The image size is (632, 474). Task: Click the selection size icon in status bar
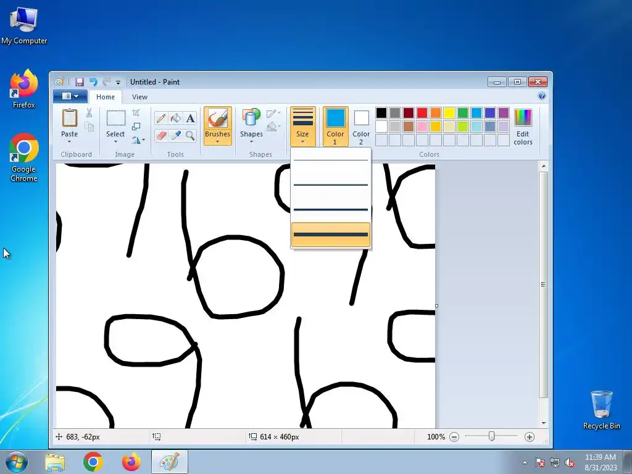pos(156,436)
